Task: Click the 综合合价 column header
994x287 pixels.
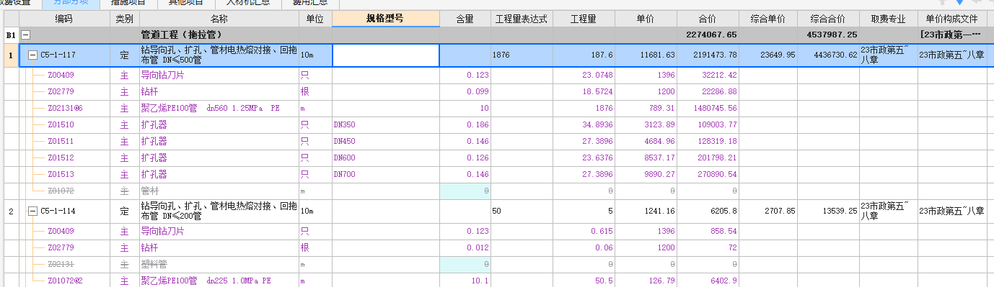Action: click(829, 19)
